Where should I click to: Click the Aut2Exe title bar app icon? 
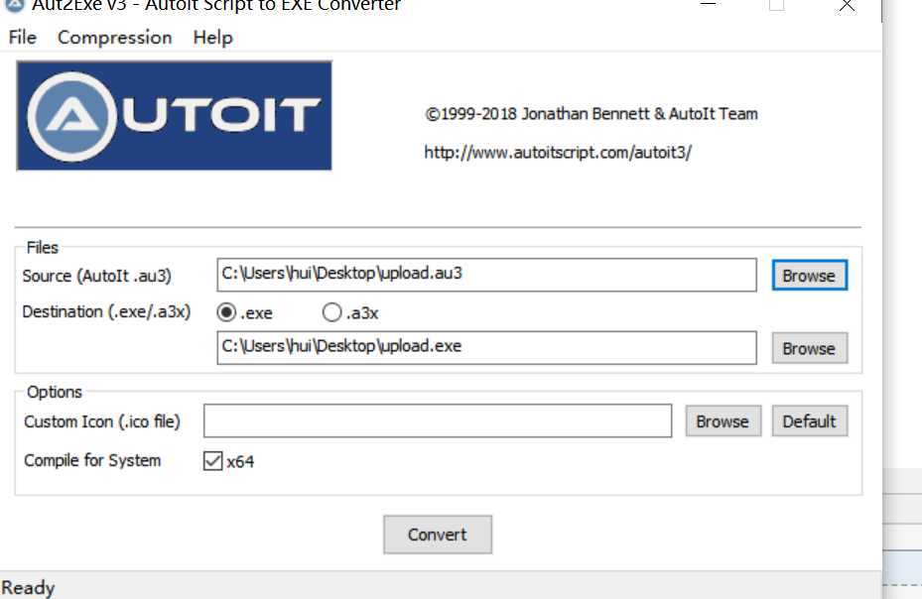pos(15,5)
